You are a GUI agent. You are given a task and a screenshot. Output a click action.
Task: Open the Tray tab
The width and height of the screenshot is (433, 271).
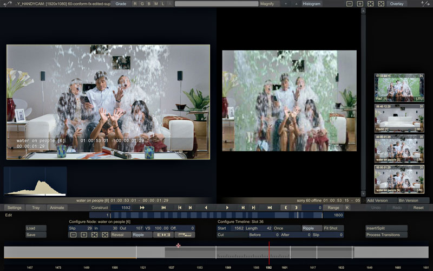click(36, 208)
